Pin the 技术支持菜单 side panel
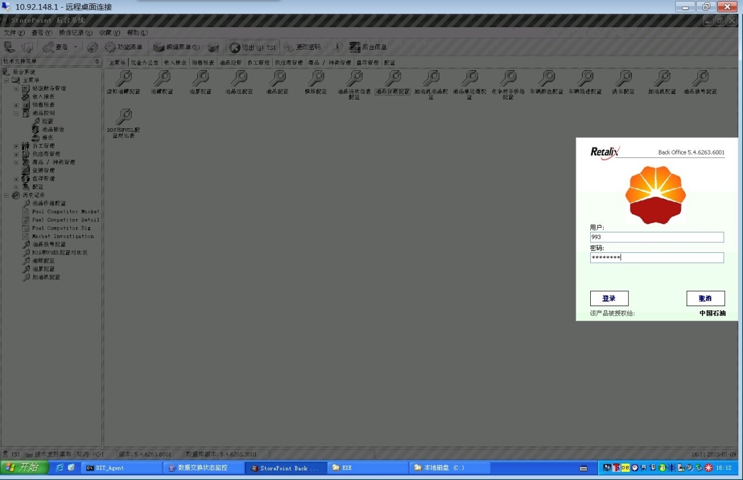The image size is (743, 480). (97, 61)
